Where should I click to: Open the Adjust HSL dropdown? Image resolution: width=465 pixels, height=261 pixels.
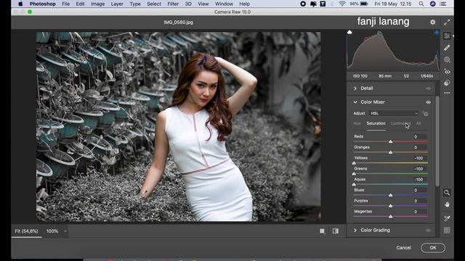click(x=394, y=113)
